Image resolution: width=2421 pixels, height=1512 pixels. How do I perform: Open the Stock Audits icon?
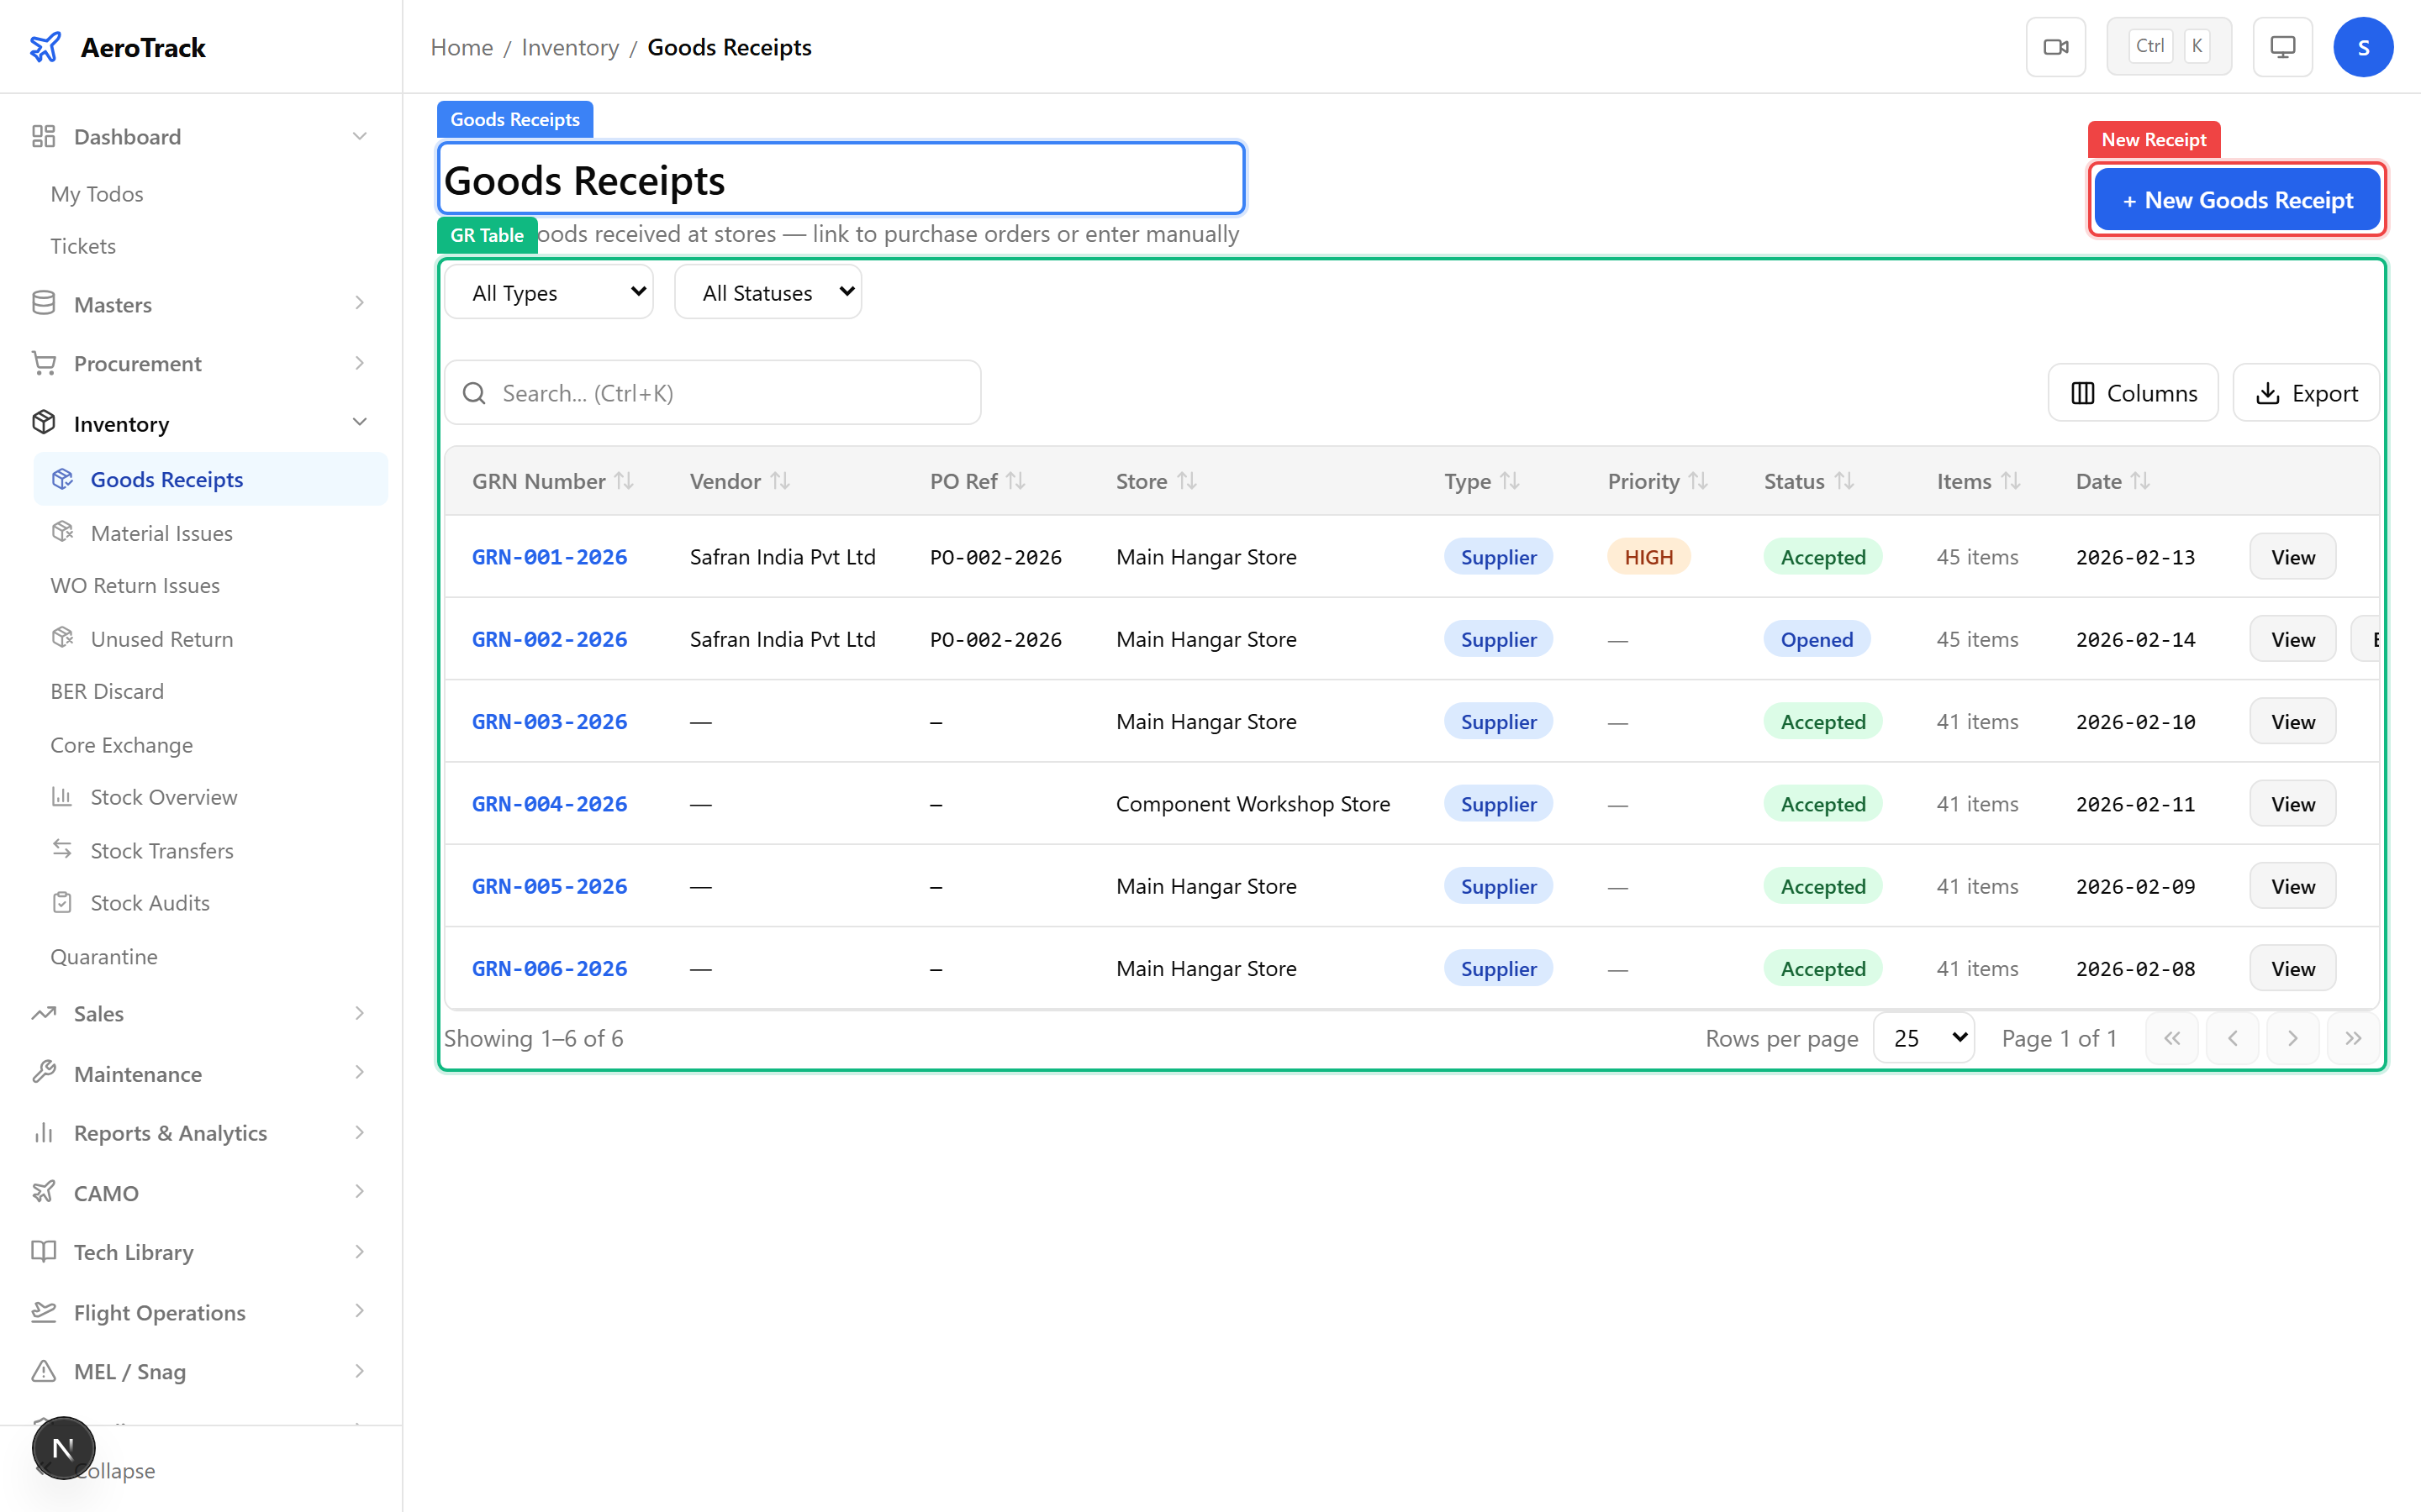(x=62, y=902)
